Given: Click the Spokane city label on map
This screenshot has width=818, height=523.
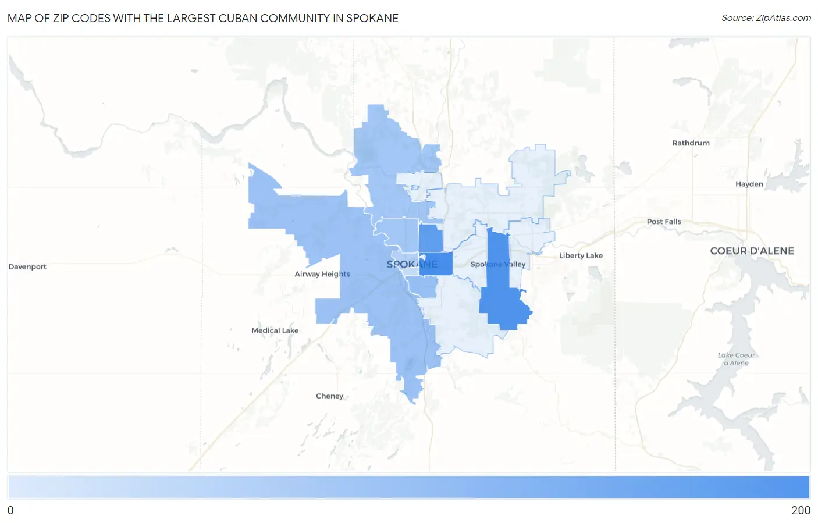Looking at the screenshot, I should 412,264.
